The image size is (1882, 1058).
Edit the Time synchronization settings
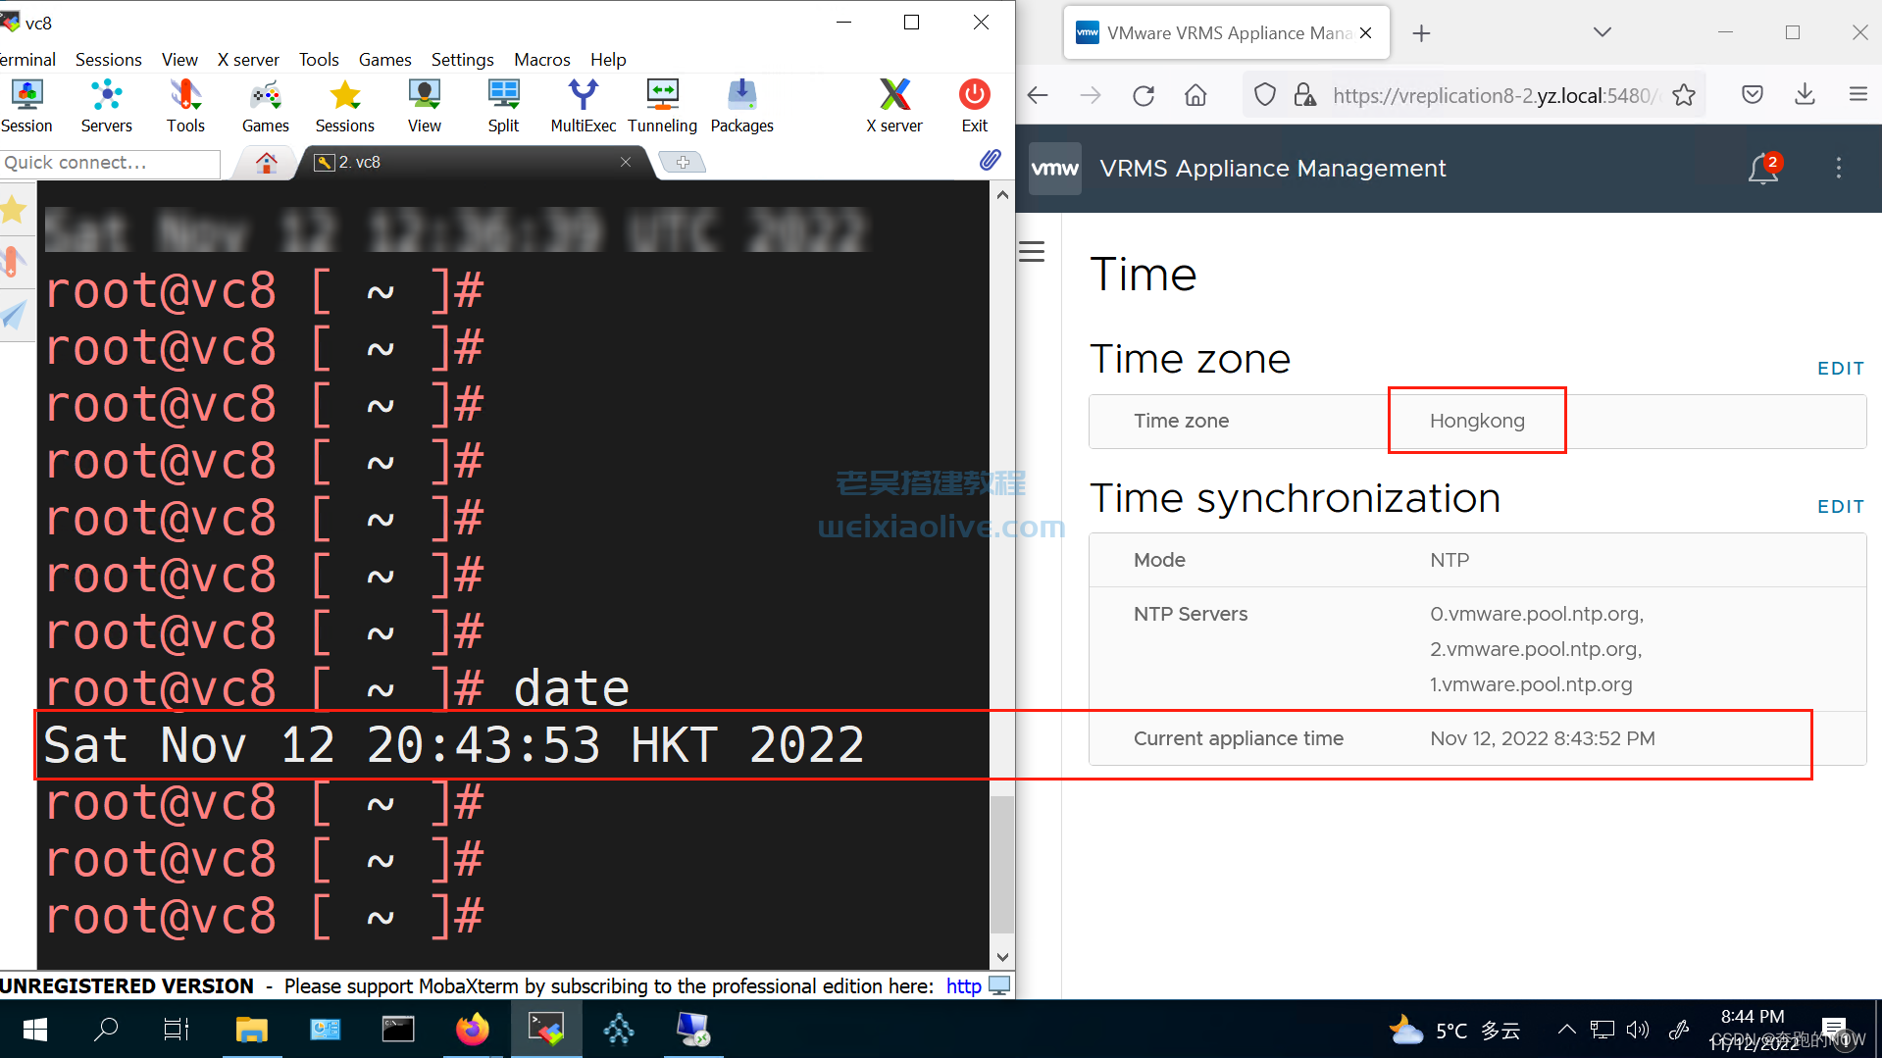coord(1840,507)
